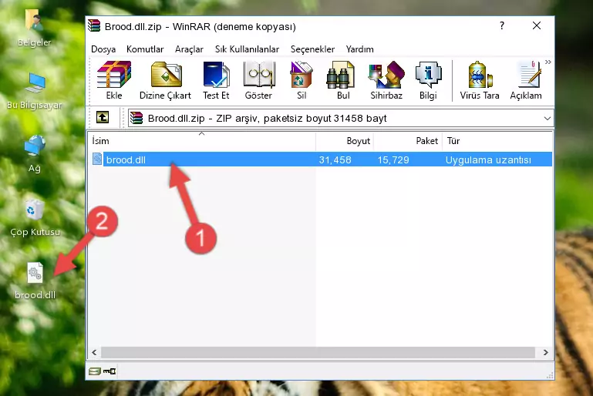593x396 pixels.
Task: Sort by the Boyut column header
Action: point(345,140)
